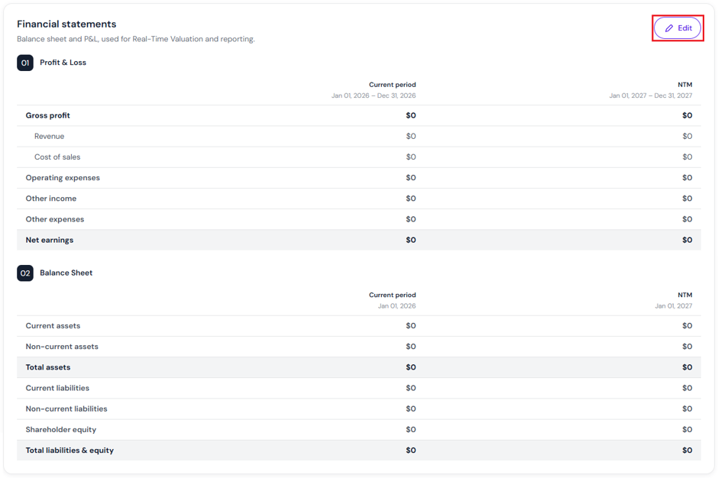
Task: Click the Balance Sheet Jan 01, 2027 date
Action: 673,306
